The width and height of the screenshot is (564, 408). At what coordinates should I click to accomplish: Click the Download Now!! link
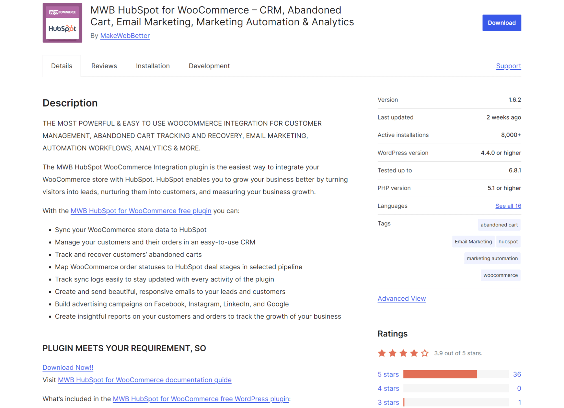click(x=68, y=368)
